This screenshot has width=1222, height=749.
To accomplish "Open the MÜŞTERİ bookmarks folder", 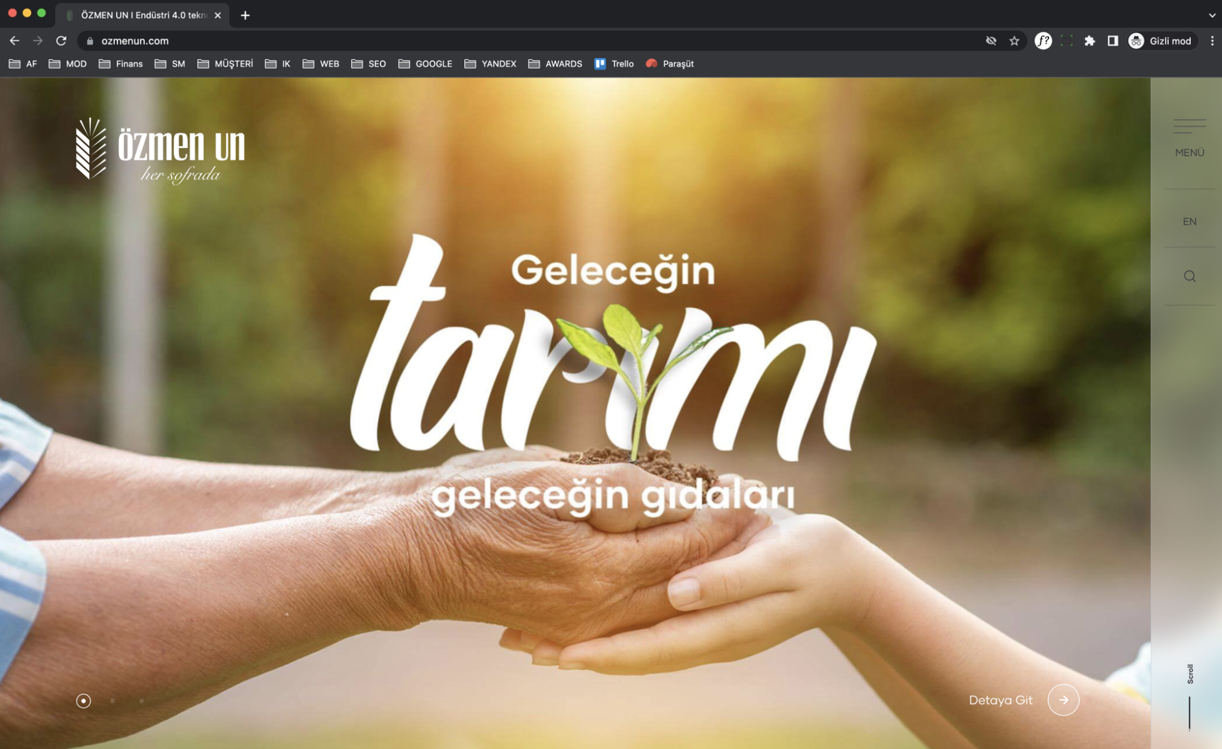I will point(225,64).
